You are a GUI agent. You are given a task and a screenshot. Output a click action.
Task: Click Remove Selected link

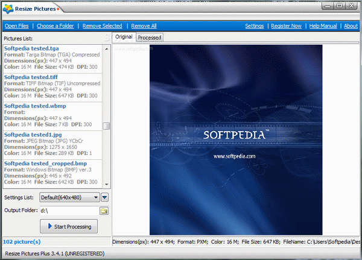(x=103, y=26)
